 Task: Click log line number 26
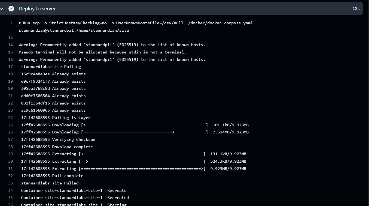tap(11, 132)
